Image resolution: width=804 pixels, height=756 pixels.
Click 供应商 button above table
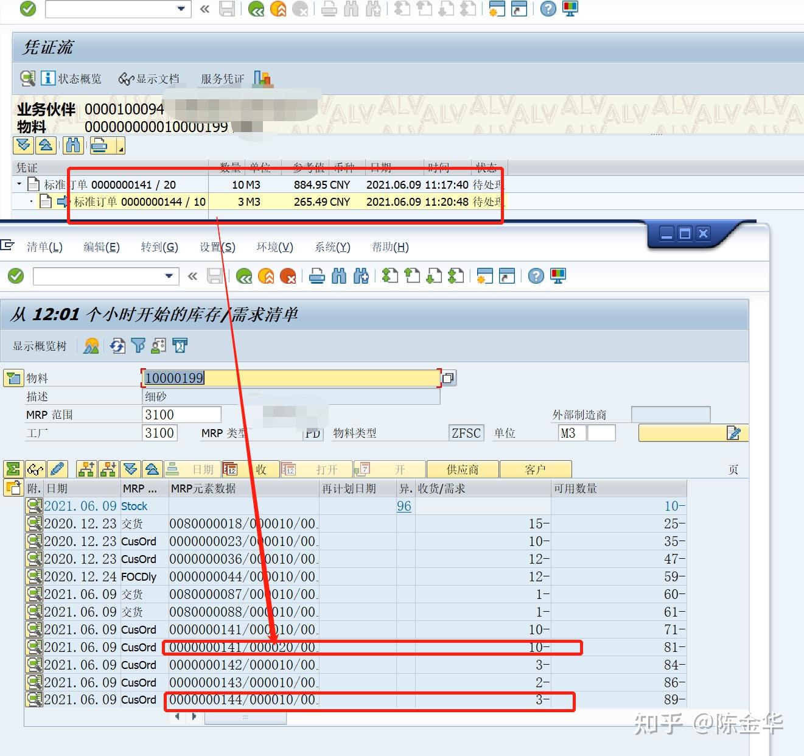tap(463, 469)
